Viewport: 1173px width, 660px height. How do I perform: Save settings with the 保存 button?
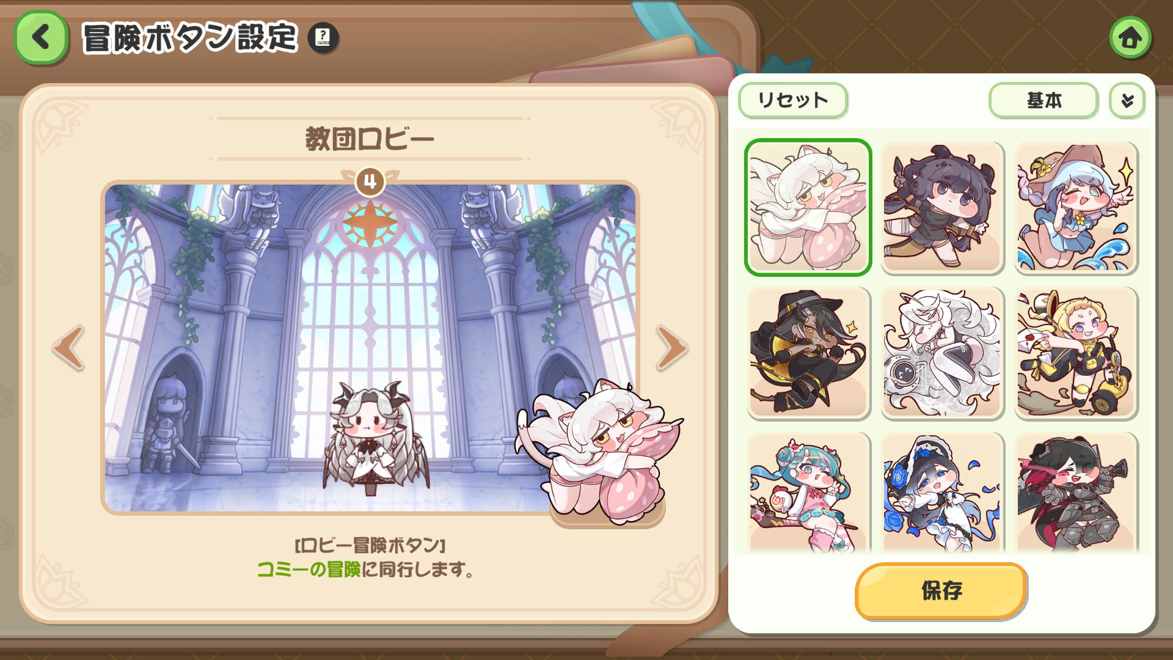pyautogui.click(x=941, y=591)
